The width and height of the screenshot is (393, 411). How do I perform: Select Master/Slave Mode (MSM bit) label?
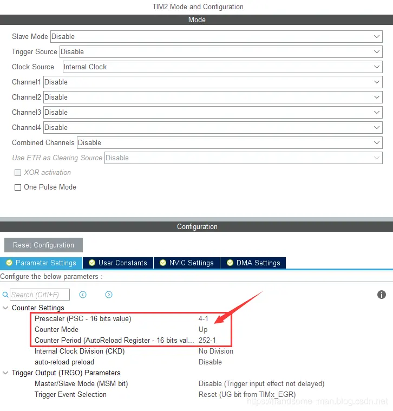click(81, 384)
